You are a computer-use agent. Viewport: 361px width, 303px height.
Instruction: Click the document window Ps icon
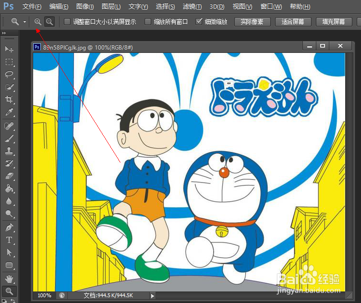click(x=37, y=47)
